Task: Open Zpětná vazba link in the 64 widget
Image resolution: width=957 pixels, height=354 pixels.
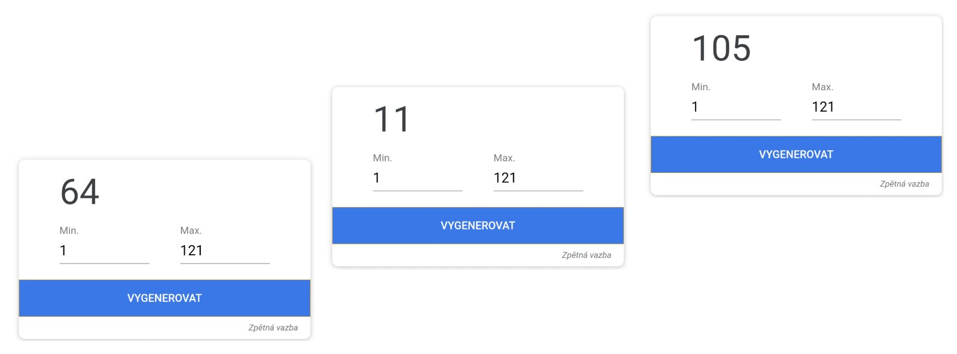Action: pyautogui.click(x=273, y=328)
